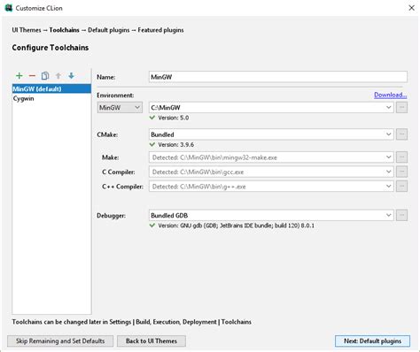
Task: Open the MinGW environment type dropdown
Action: point(120,108)
